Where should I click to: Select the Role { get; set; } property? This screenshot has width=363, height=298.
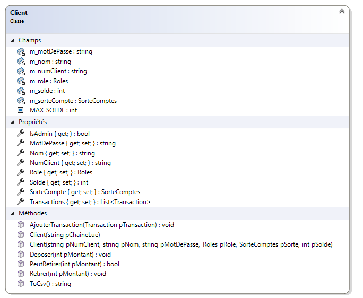click(60, 172)
